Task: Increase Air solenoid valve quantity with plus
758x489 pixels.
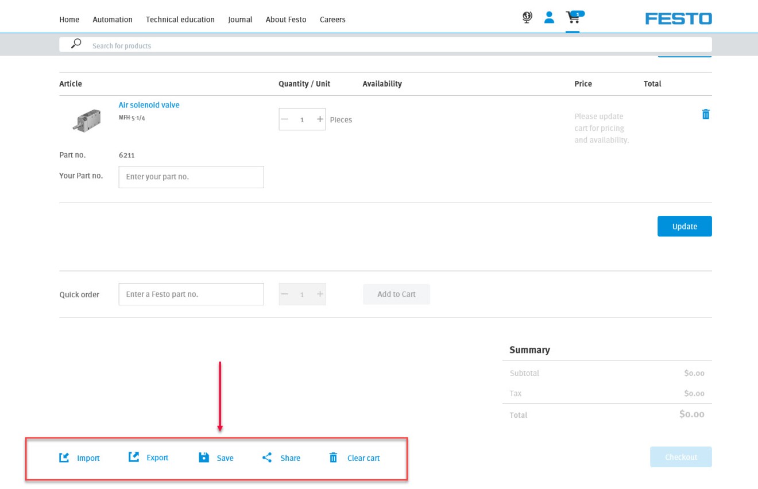Action: coord(320,119)
